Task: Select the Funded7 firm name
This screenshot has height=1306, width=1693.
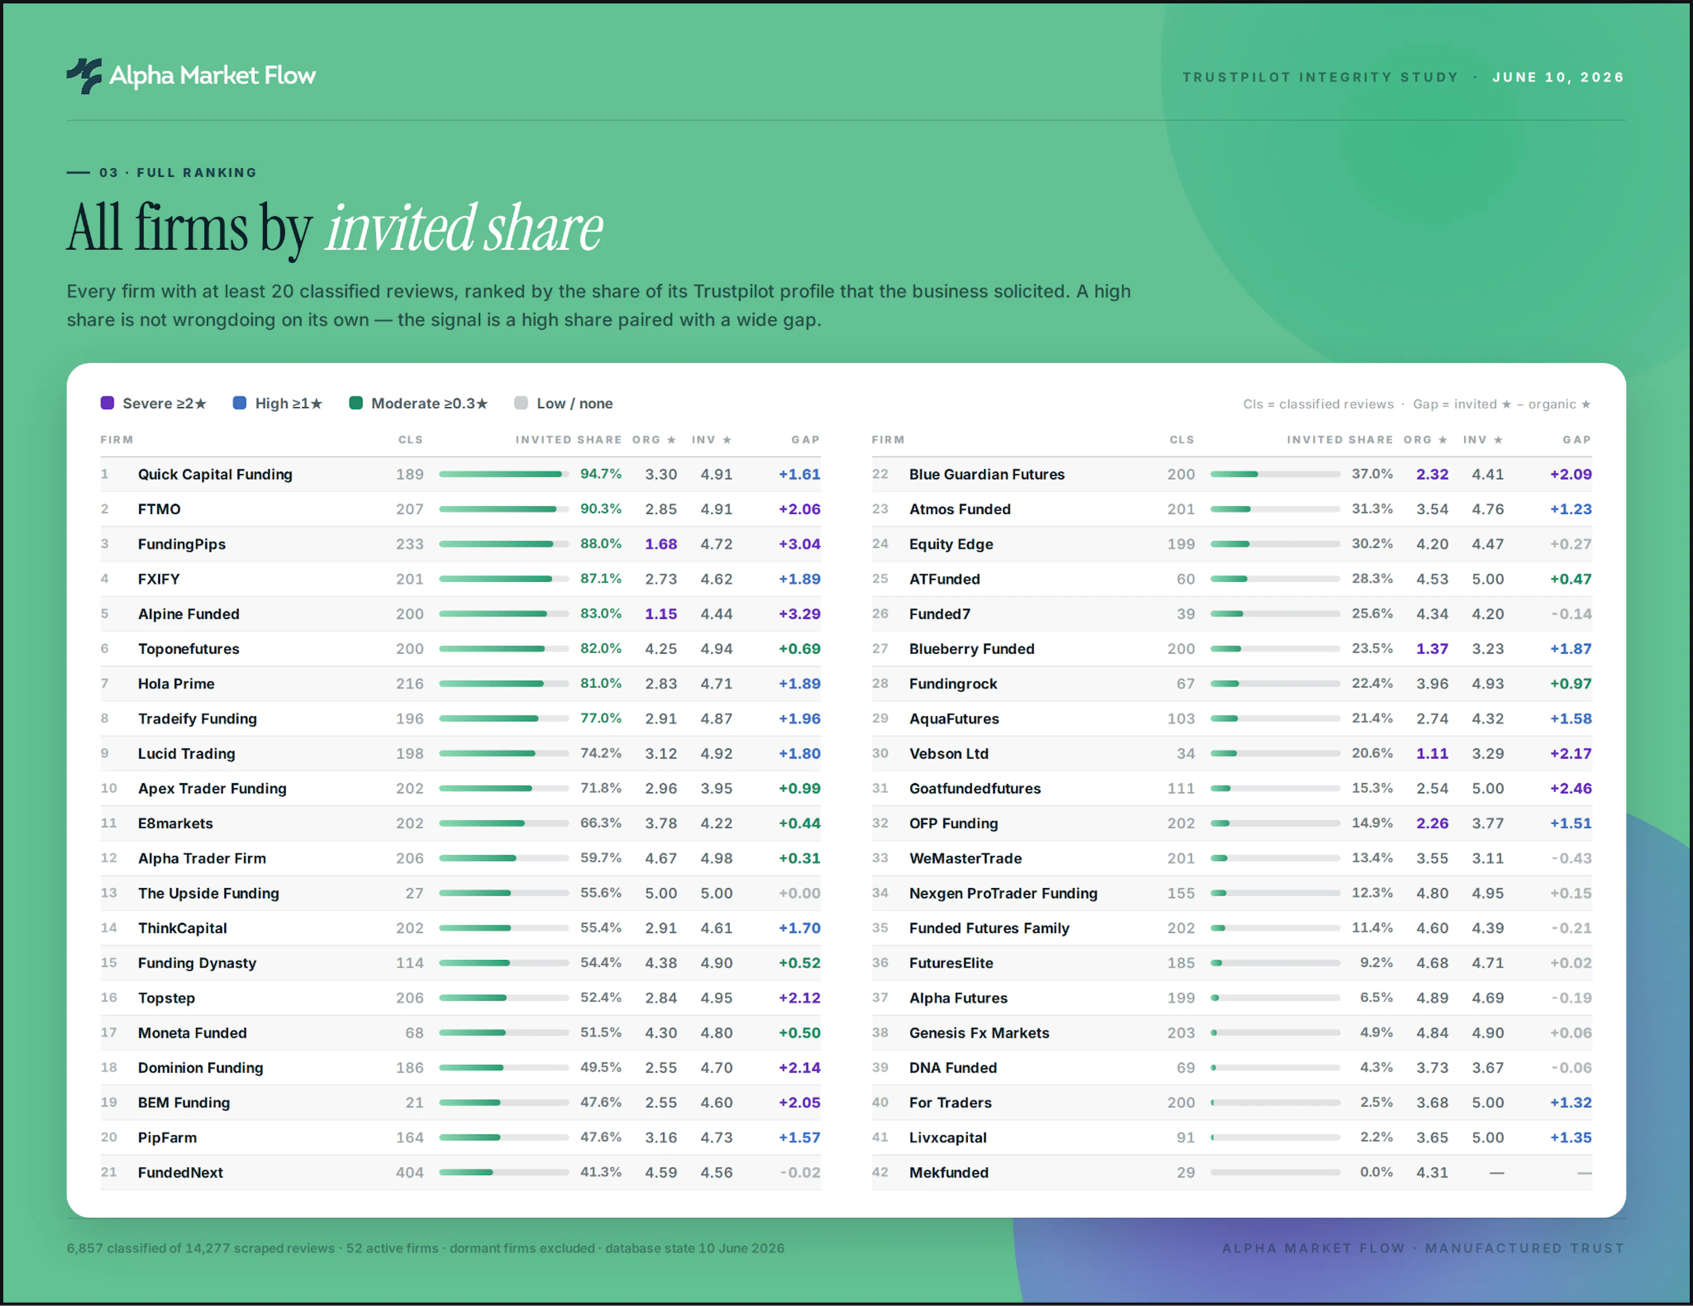Action: click(x=940, y=614)
